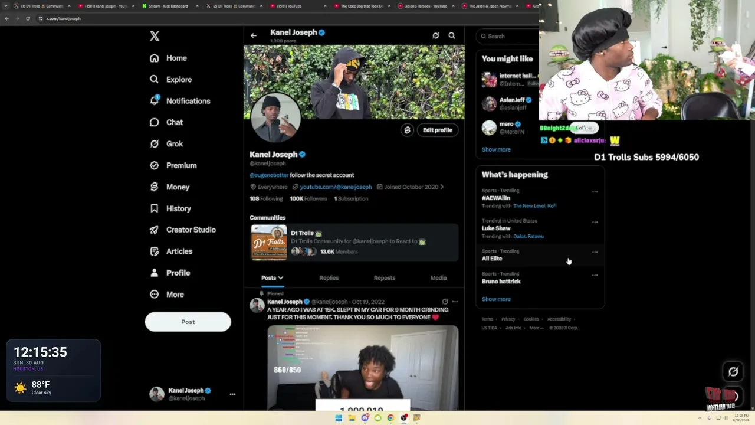This screenshot has height=425, width=755.
Task: Open the Fatawu trending link
Action: point(536,236)
